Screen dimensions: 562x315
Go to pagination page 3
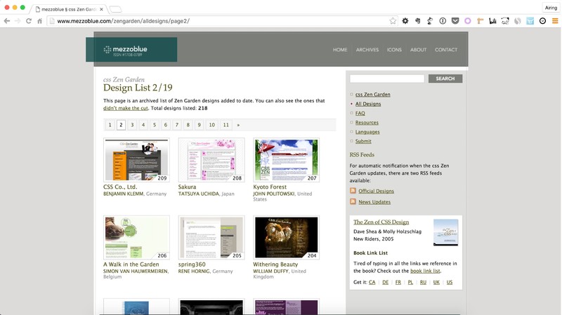pos(132,125)
